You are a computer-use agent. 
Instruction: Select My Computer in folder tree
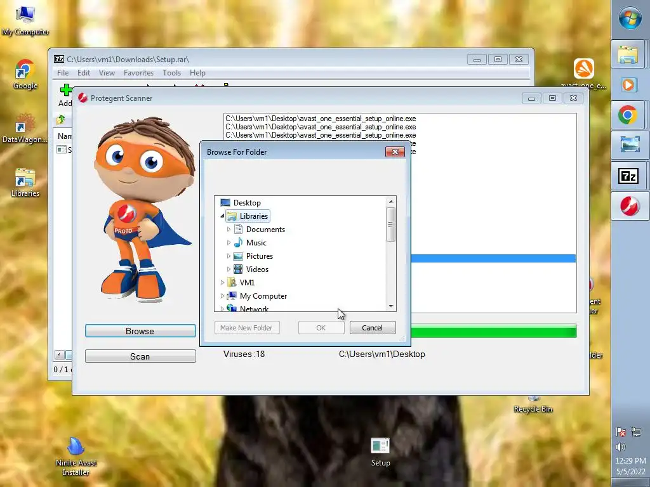(x=256, y=295)
